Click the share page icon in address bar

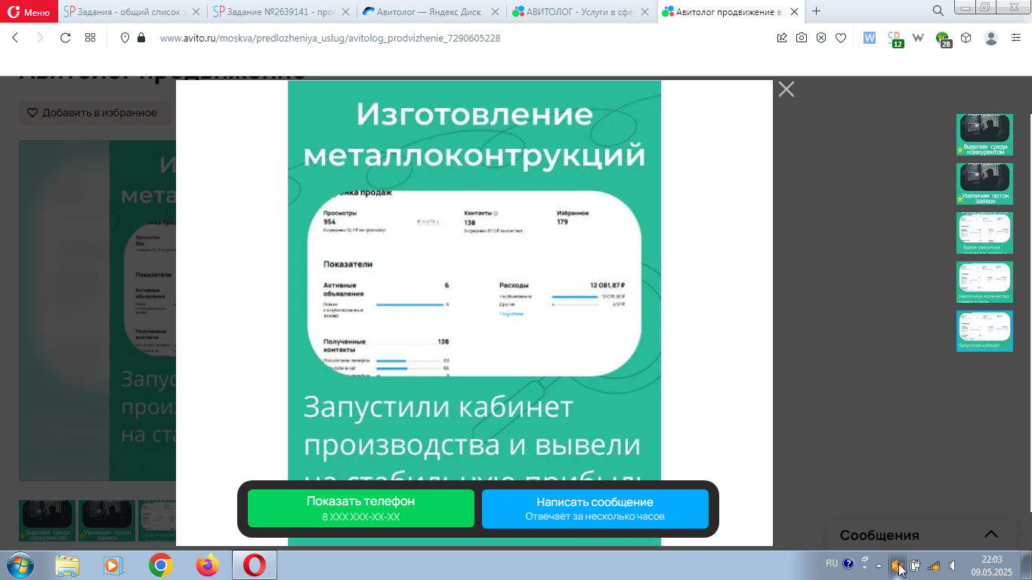point(782,38)
